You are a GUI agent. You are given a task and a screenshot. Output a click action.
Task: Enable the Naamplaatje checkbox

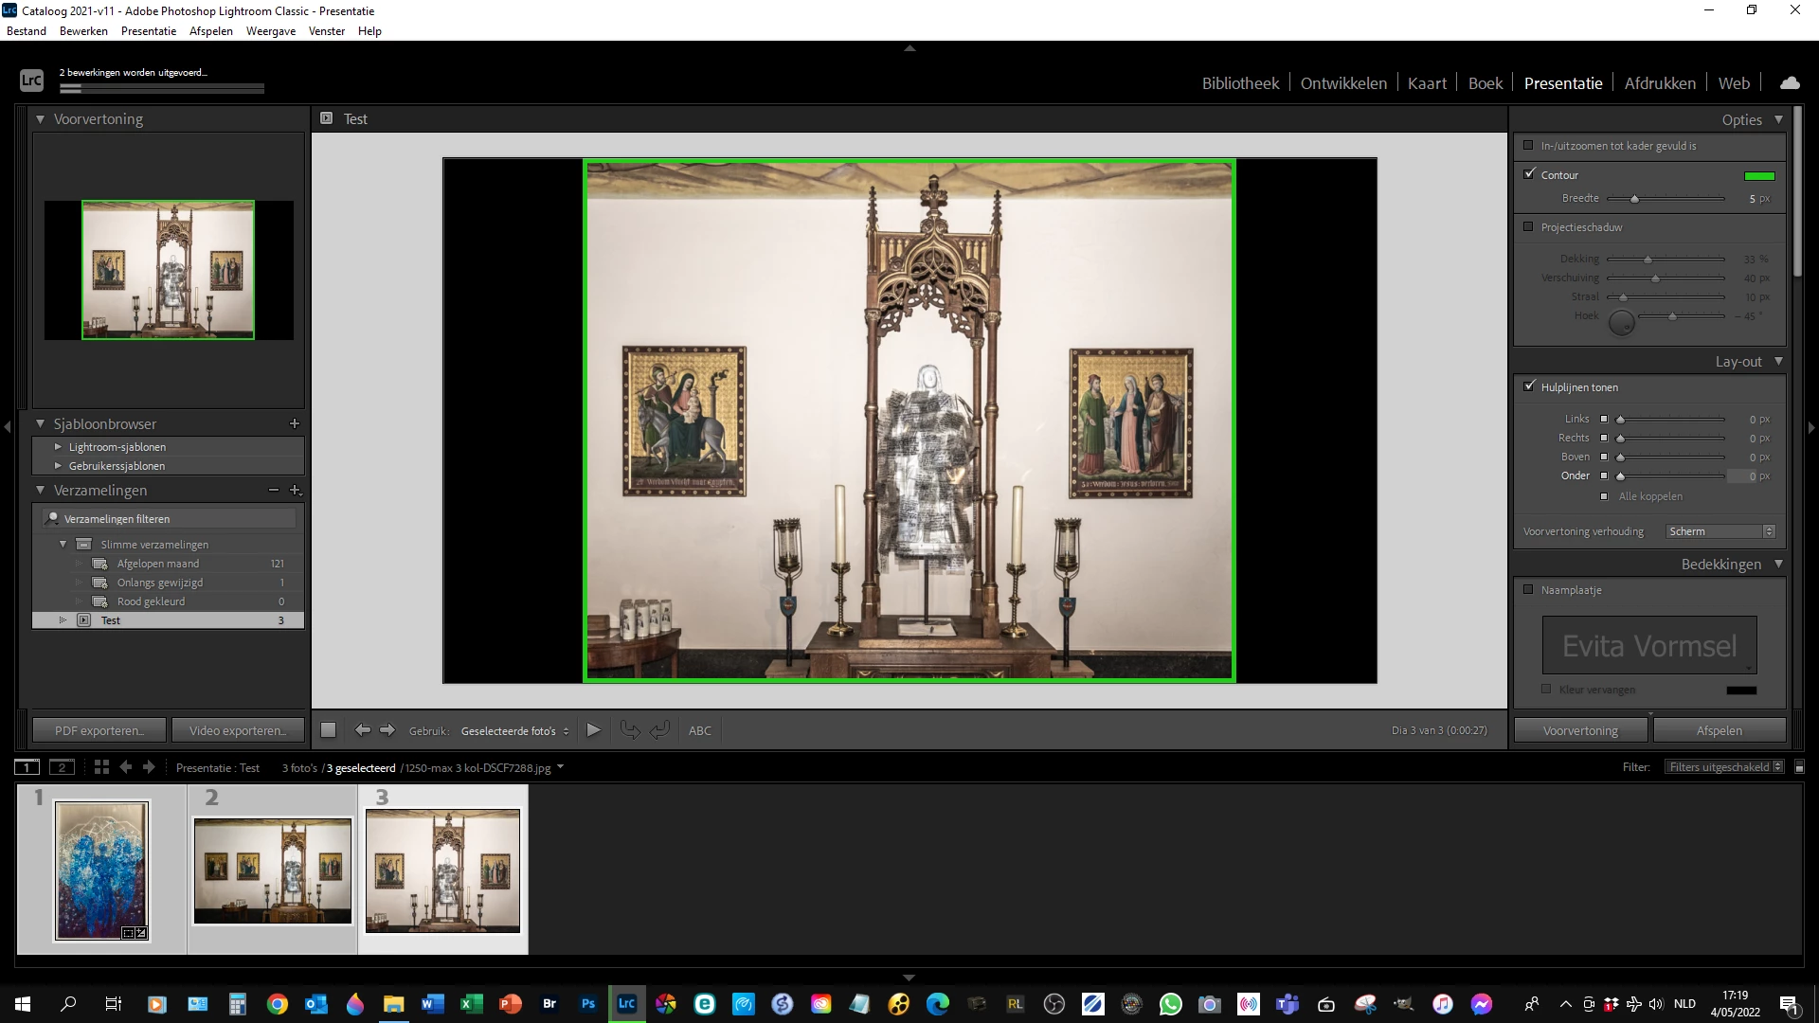click(x=1528, y=589)
